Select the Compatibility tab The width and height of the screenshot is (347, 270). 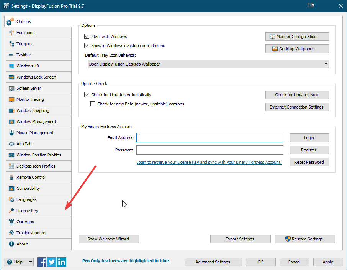(39, 188)
